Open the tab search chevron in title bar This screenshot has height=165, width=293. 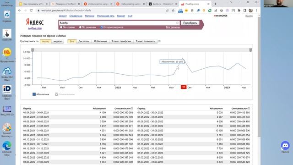pyautogui.click(x=231, y=2)
